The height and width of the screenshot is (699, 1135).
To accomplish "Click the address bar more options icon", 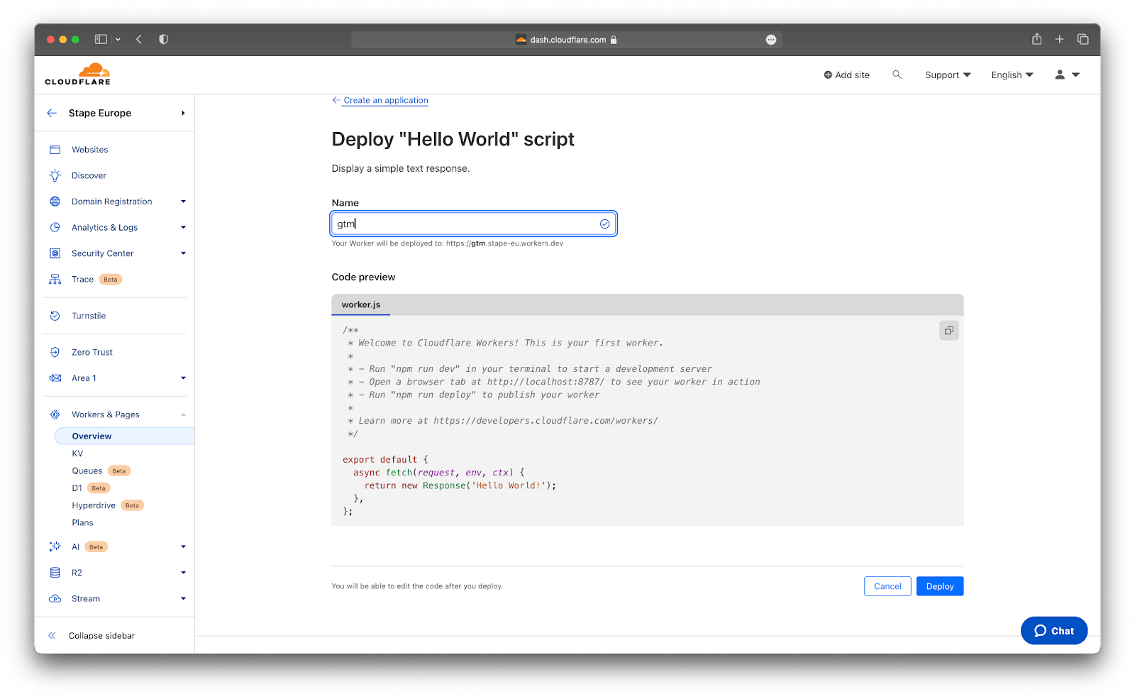I will [x=771, y=40].
